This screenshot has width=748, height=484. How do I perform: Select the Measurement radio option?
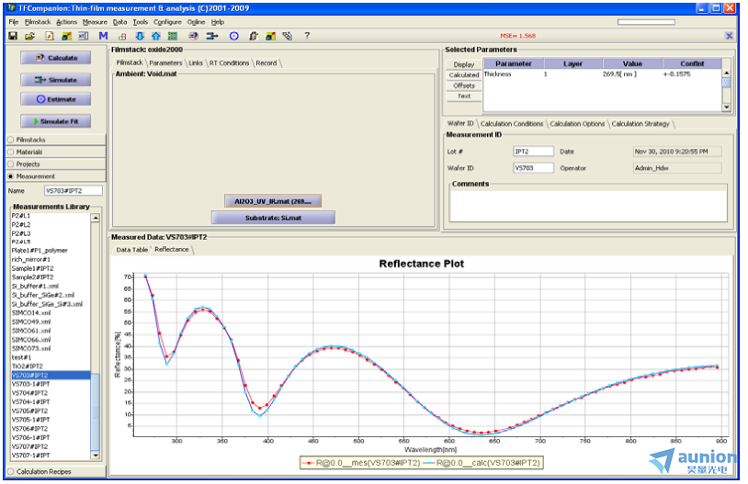10,176
